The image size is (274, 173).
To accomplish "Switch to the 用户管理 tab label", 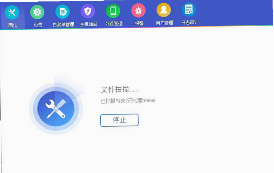I will (164, 23).
